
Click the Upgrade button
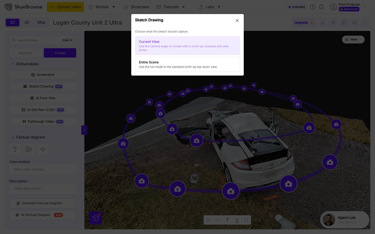tap(304, 22)
